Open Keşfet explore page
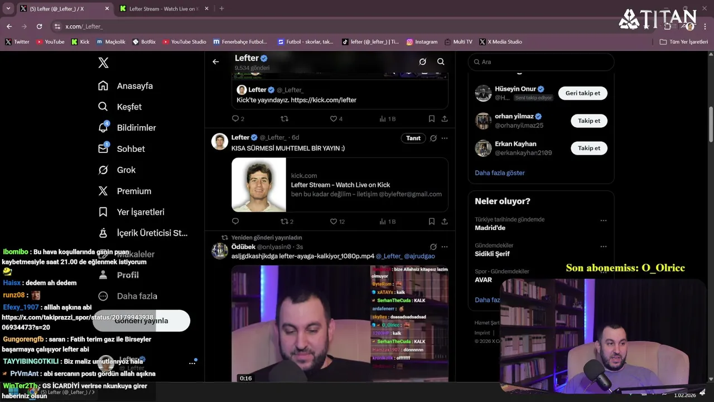 click(x=120, y=107)
